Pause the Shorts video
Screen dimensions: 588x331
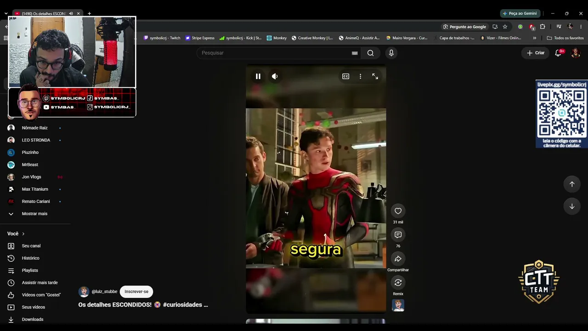(258, 76)
